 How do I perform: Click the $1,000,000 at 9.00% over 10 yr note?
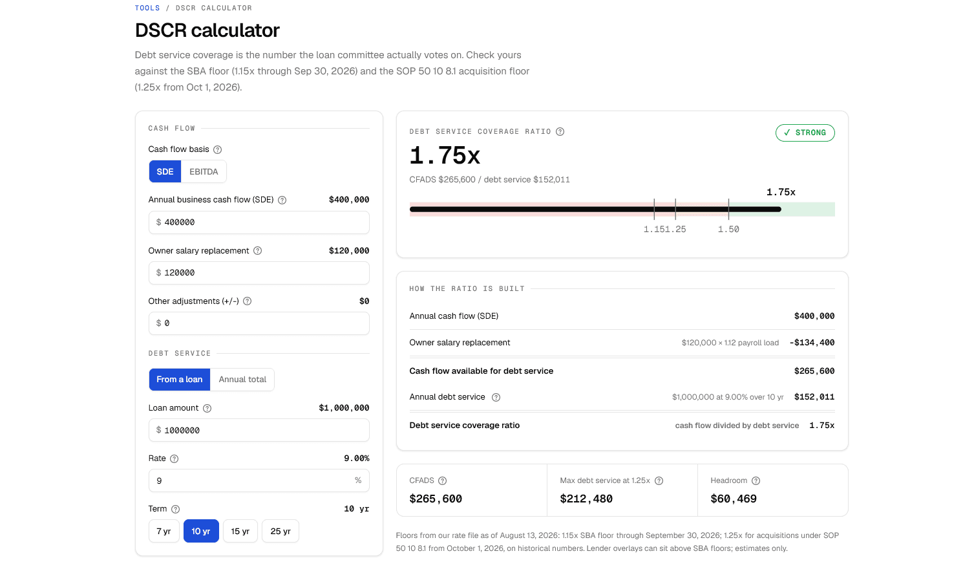point(728,397)
